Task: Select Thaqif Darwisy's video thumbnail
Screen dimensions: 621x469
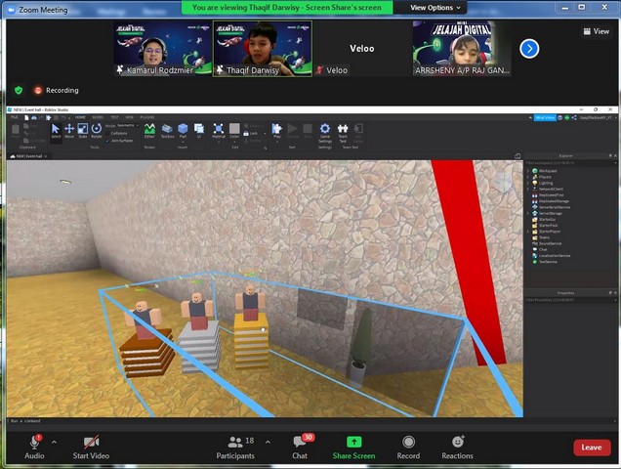Action: pyautogui.click(x=263, y=49)
